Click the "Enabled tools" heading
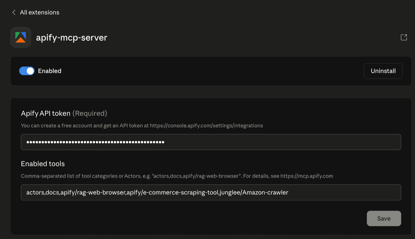 coord(43,164)
